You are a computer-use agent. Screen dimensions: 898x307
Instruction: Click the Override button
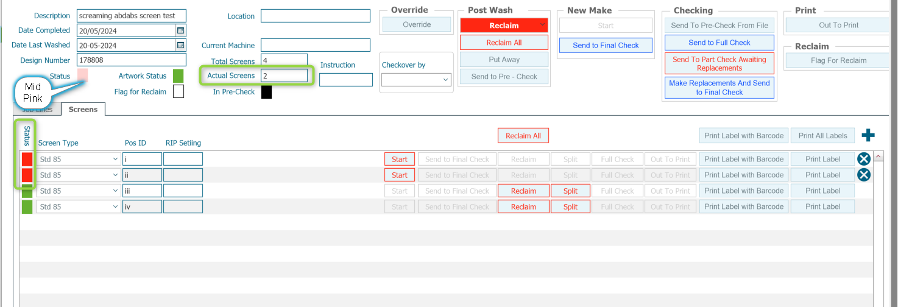coord(417,24)
